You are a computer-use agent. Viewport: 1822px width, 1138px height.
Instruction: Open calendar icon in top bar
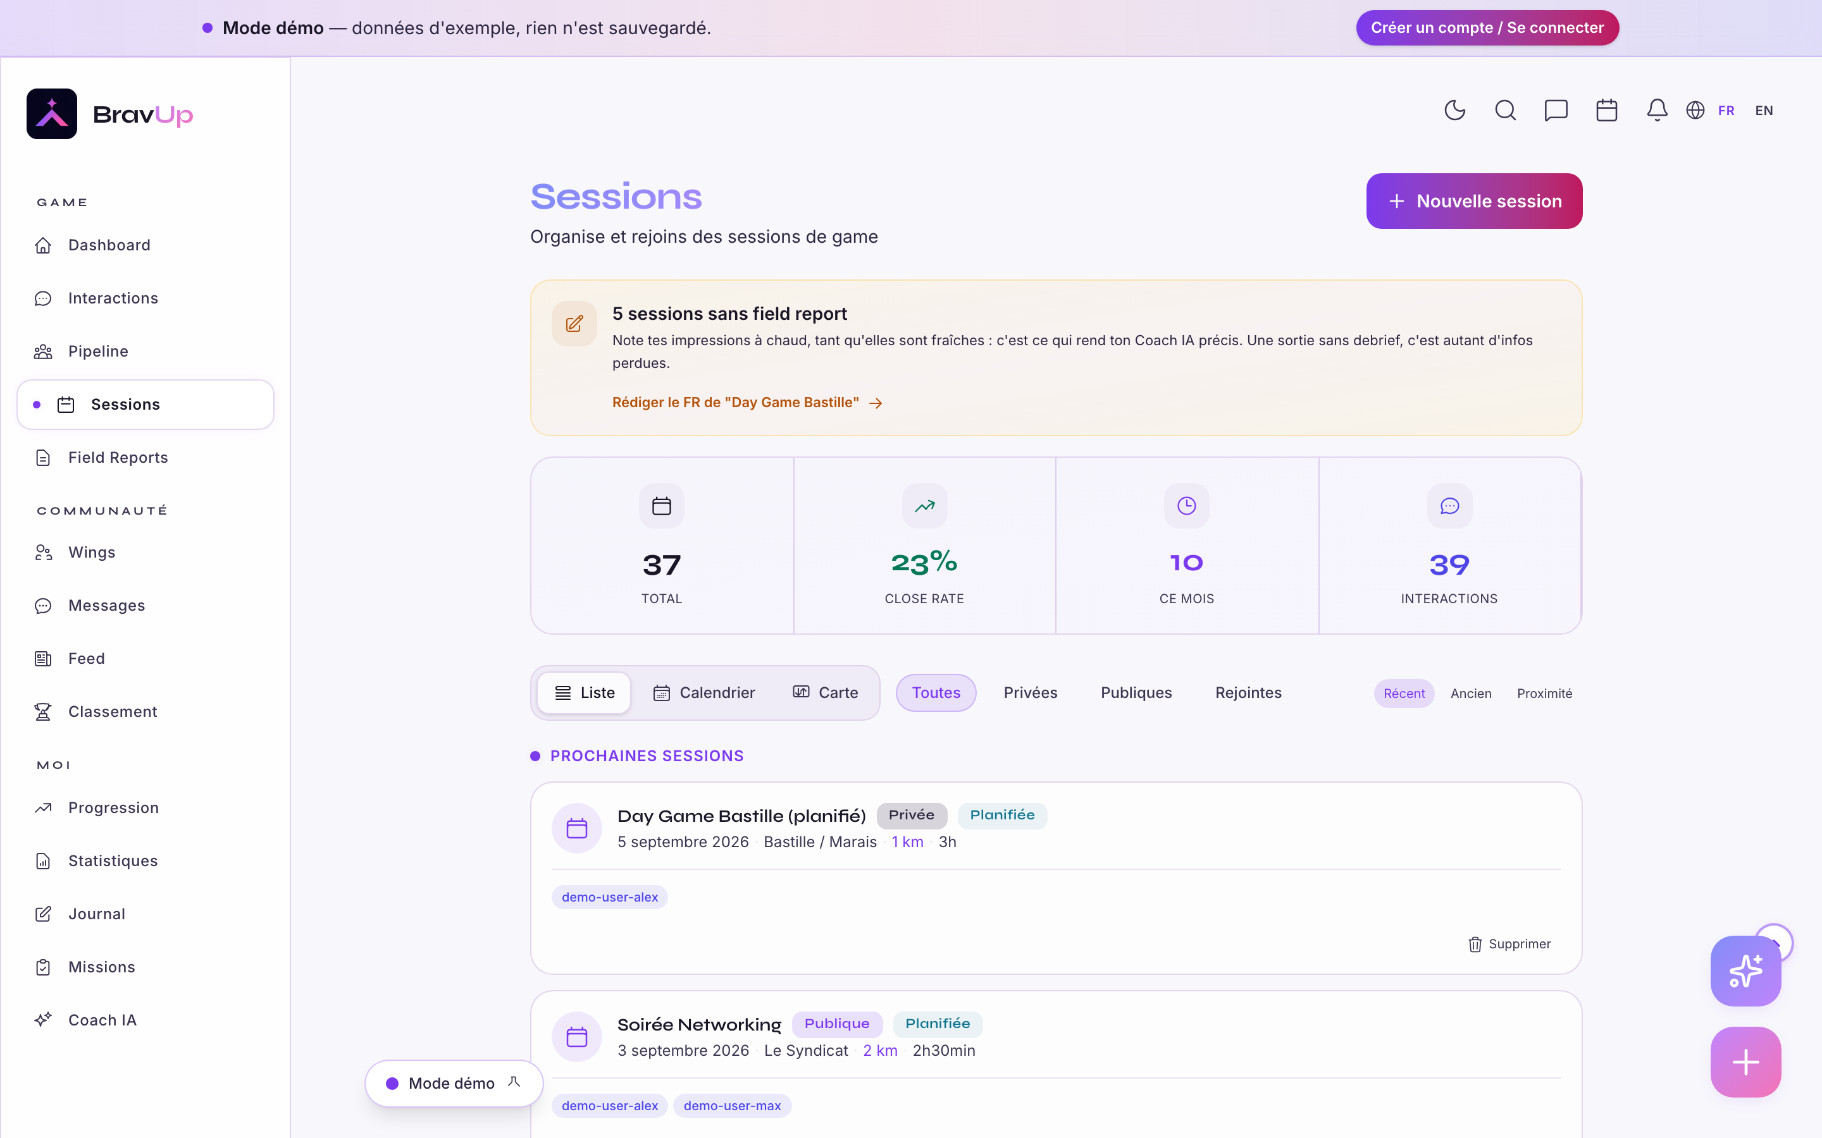[x=1607, y=111]
